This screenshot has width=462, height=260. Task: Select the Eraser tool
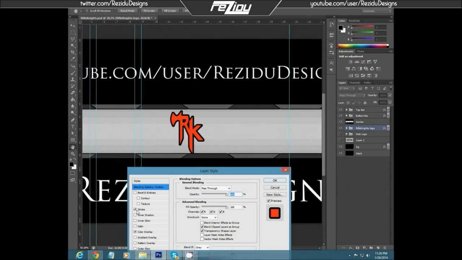tap(73, 93)
